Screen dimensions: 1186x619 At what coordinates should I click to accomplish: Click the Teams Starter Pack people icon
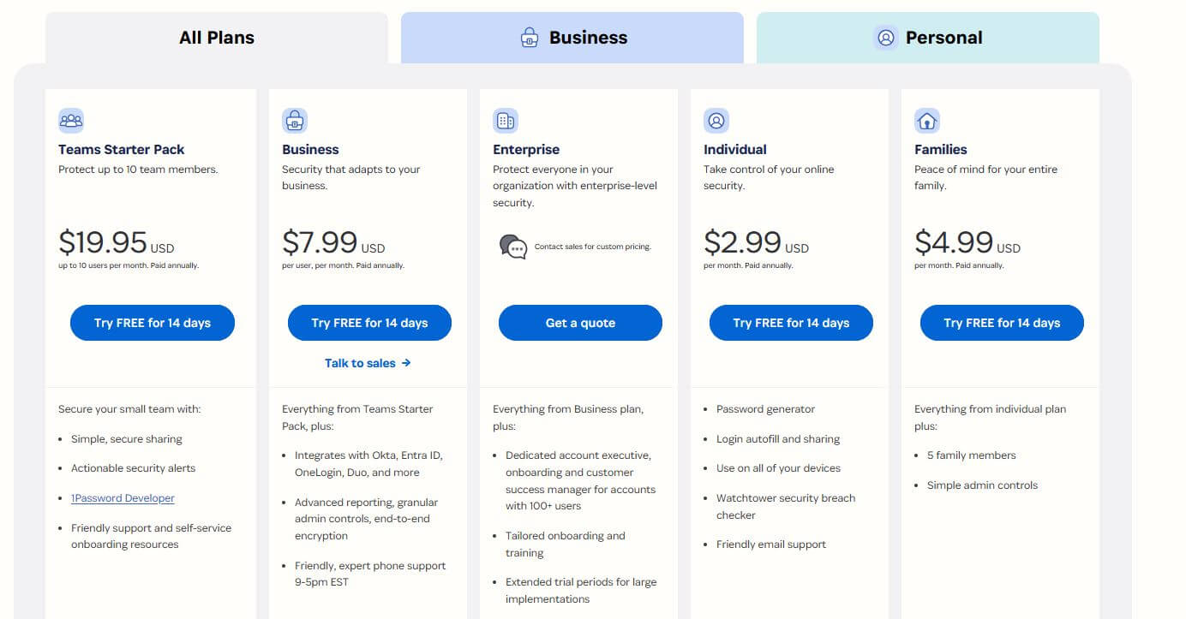(x=71, y=121)
